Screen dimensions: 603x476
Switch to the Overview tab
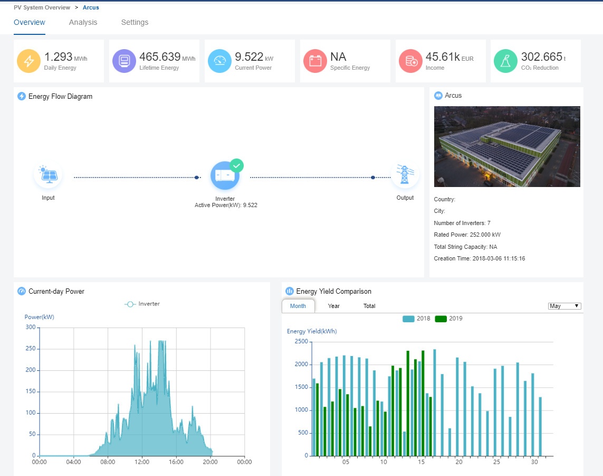[x=30, y=22]
